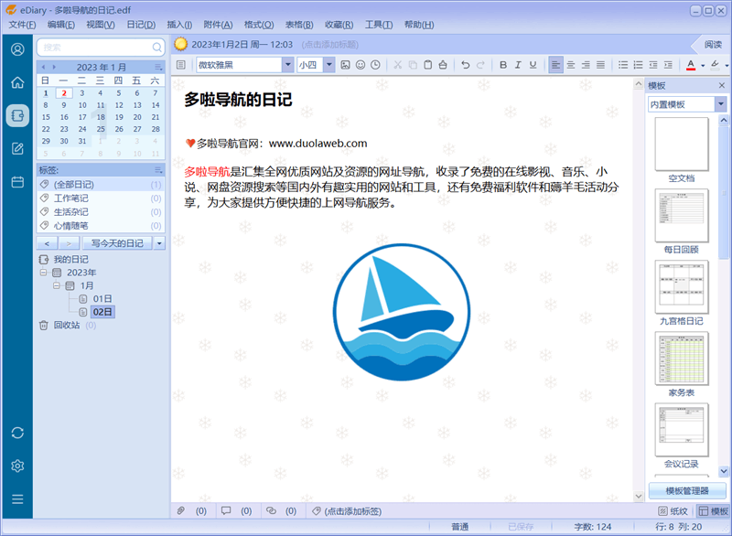This screenshot has height=536, width=732.
Task: Collapse the 2023年 tree node
Action: tap(43, 272)
